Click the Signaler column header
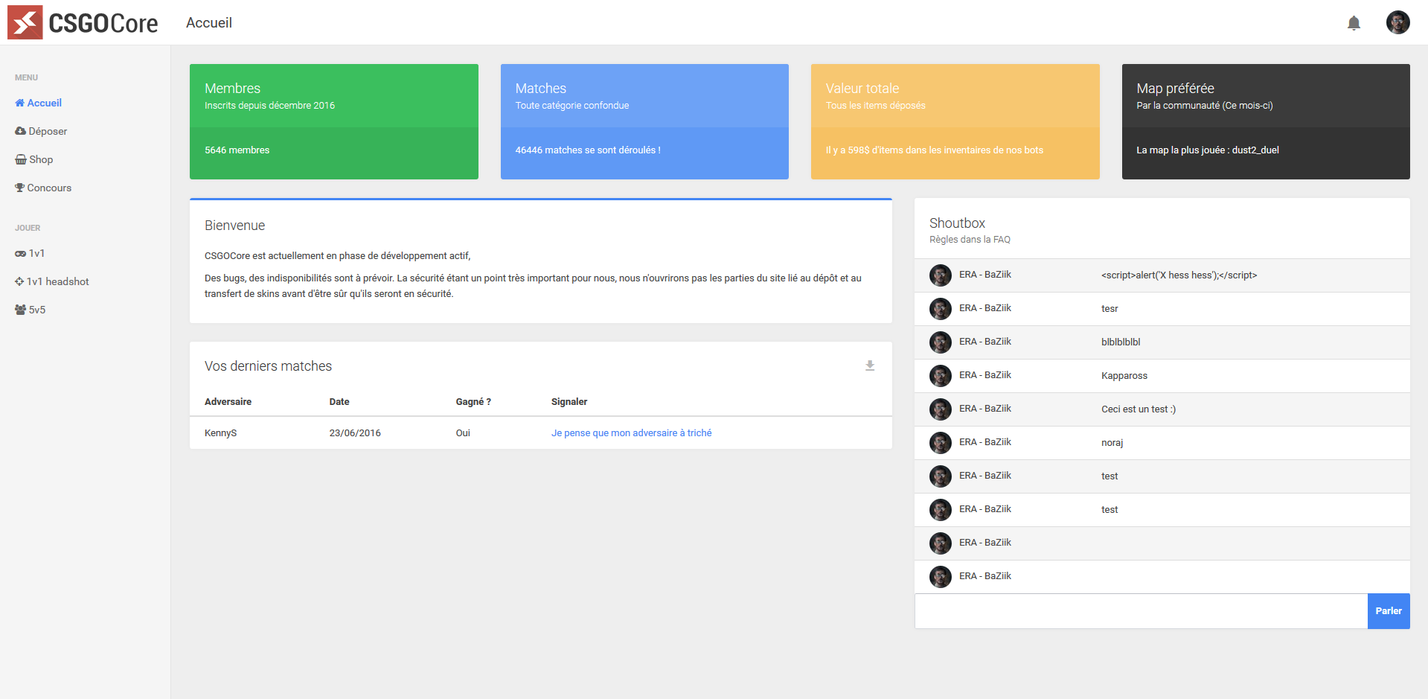 (x=569, y=401)
